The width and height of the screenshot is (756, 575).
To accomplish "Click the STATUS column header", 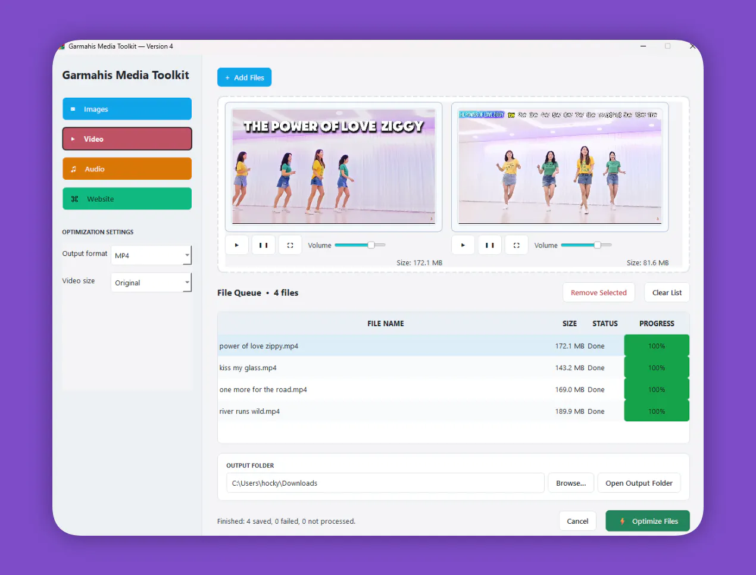I will [605, 324].
